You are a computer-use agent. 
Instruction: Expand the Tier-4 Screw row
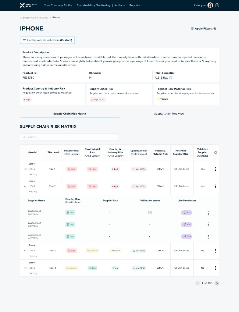[x=25, y=268]
